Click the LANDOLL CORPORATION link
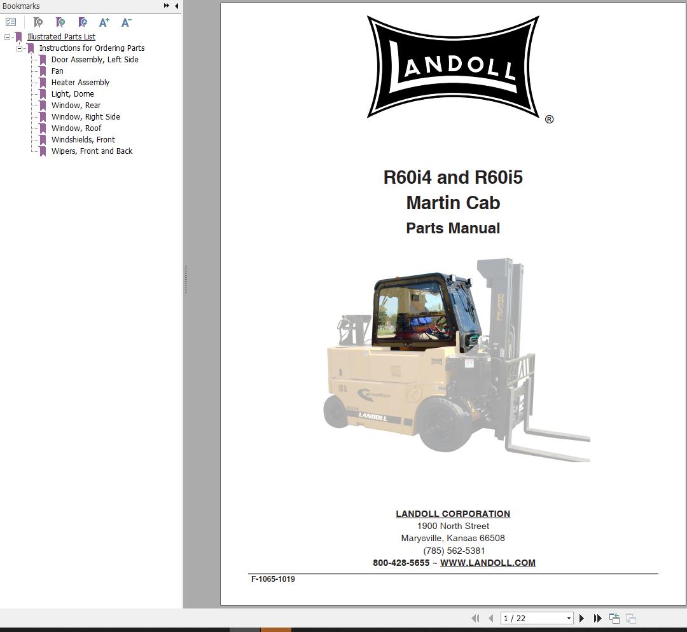The width and height of the screenshot is (687, 632). point(453,514)
